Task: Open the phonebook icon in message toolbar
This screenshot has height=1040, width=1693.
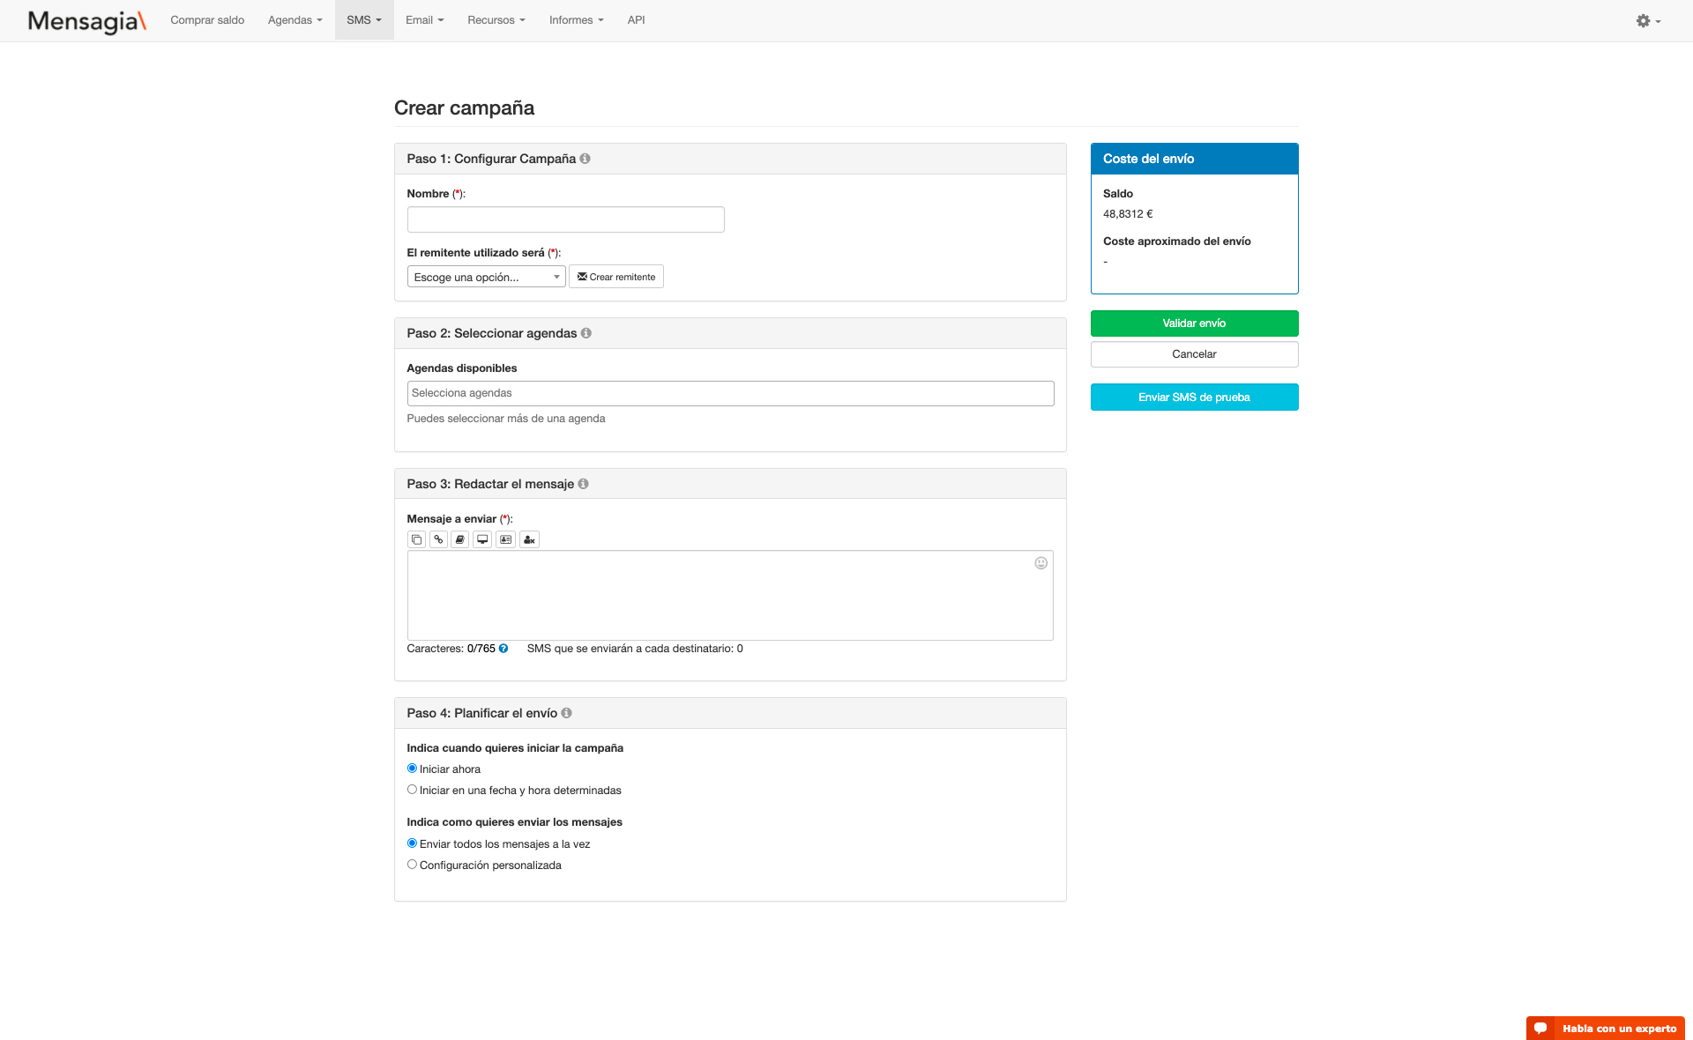Action: [459, 539]
